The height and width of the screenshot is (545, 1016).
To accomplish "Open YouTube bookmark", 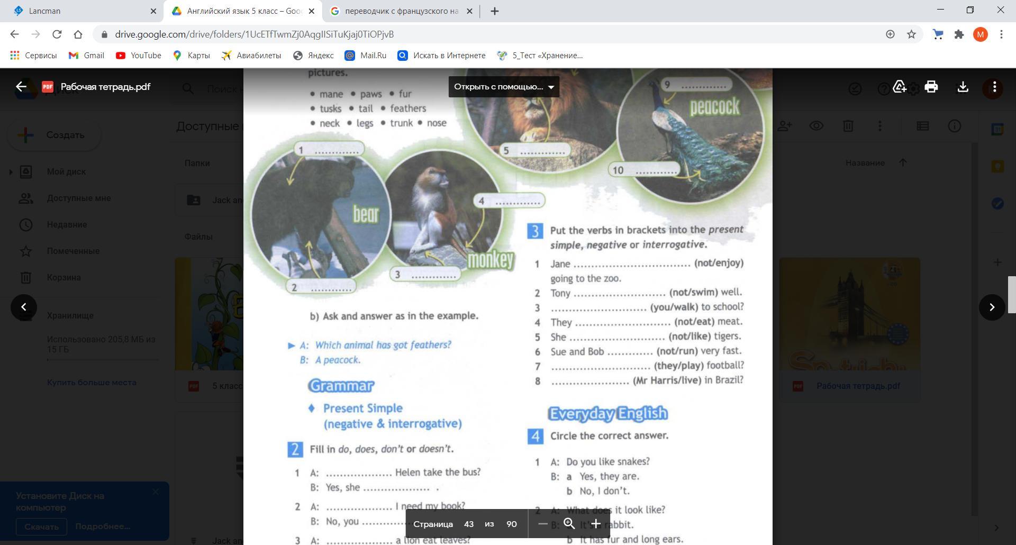I will tap(139, 56).
